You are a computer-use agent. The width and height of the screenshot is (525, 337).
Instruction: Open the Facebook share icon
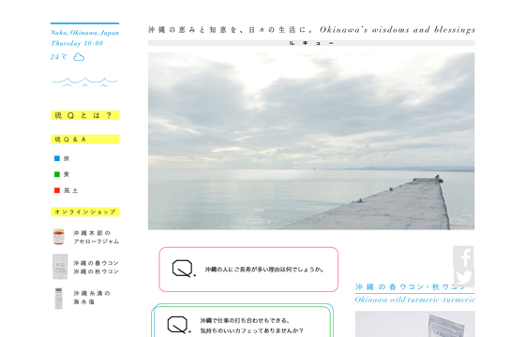point(463,256)
